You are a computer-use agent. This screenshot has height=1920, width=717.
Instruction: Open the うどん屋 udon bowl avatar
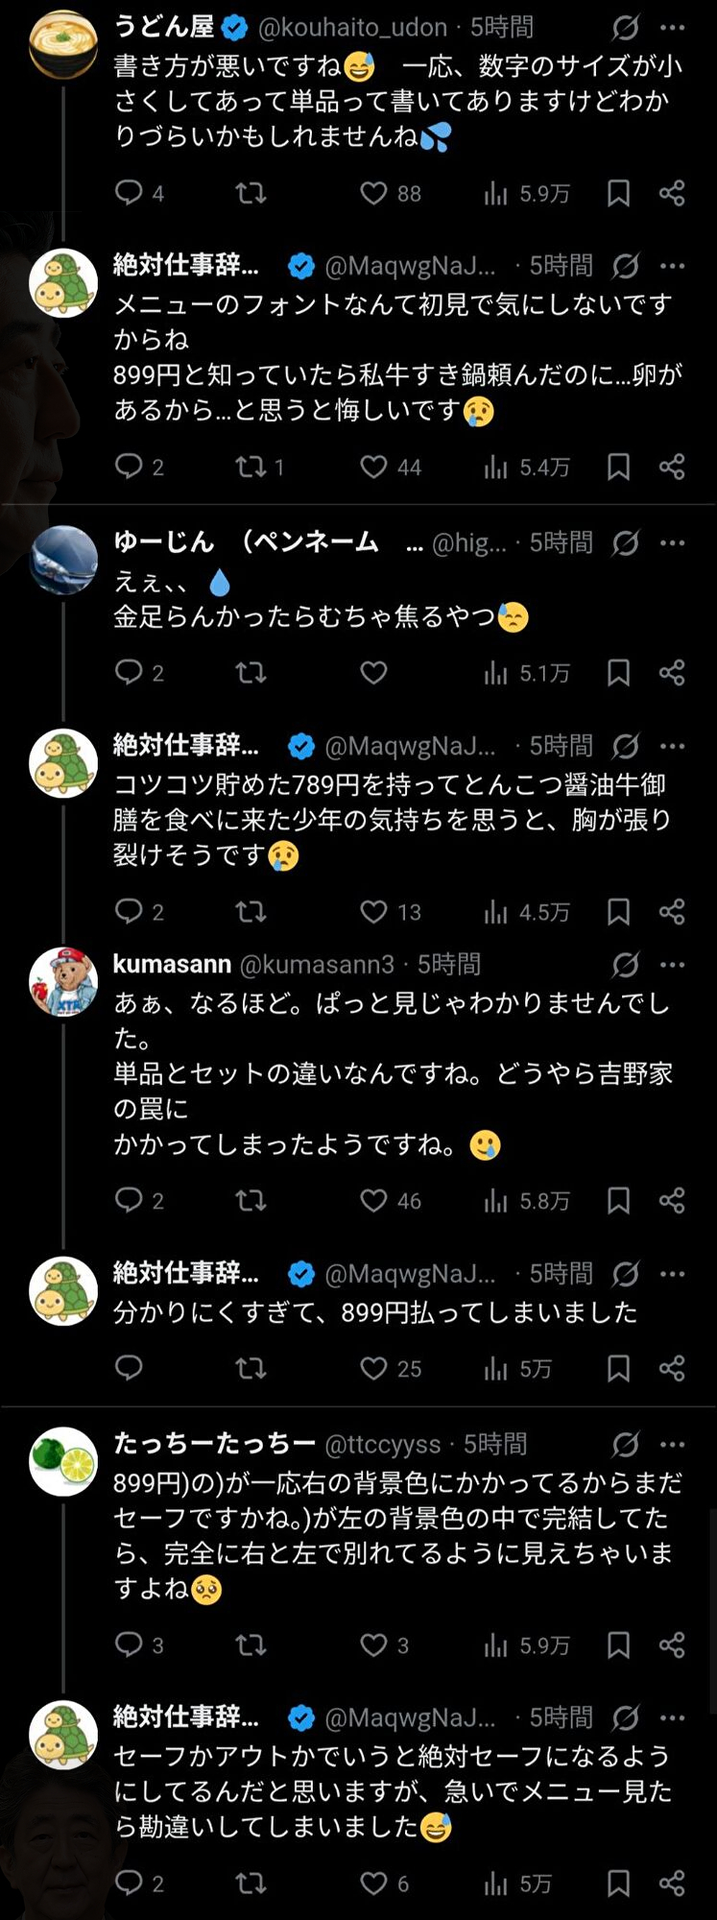[x=63, y=44]
